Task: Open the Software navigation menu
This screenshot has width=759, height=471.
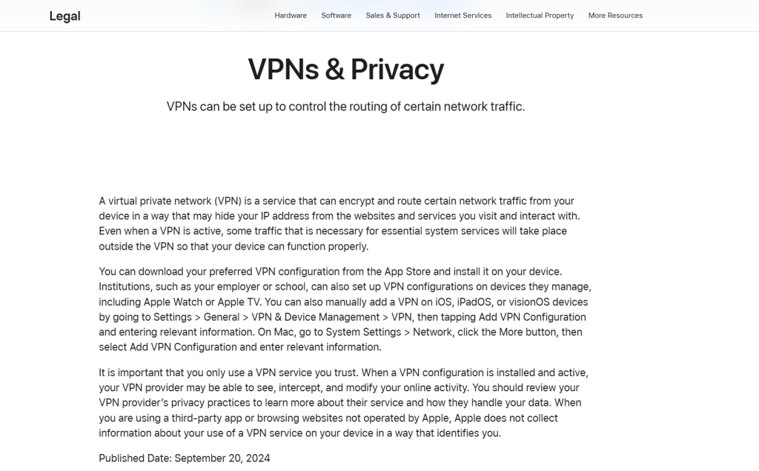Action: (336, 15)
